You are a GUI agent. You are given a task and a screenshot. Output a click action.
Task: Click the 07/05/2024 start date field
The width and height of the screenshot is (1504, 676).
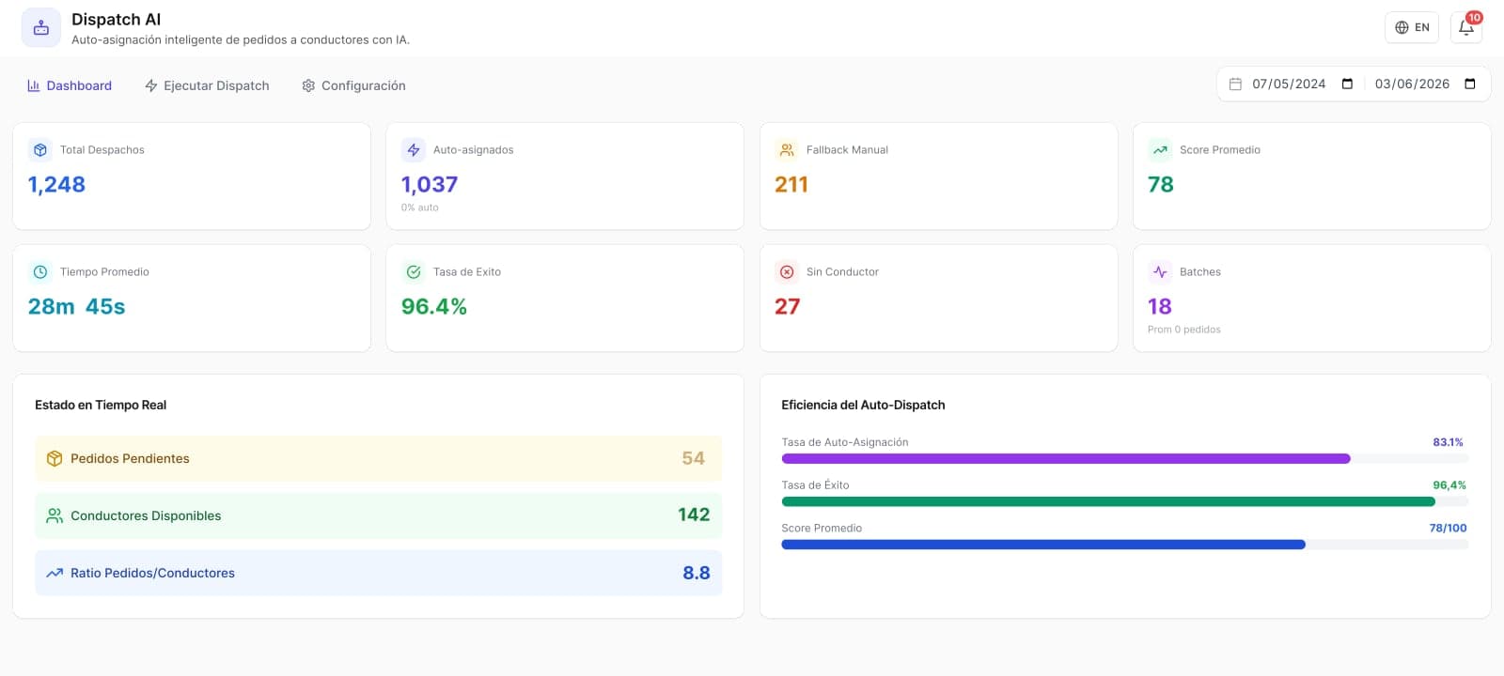click(1289, 84)
